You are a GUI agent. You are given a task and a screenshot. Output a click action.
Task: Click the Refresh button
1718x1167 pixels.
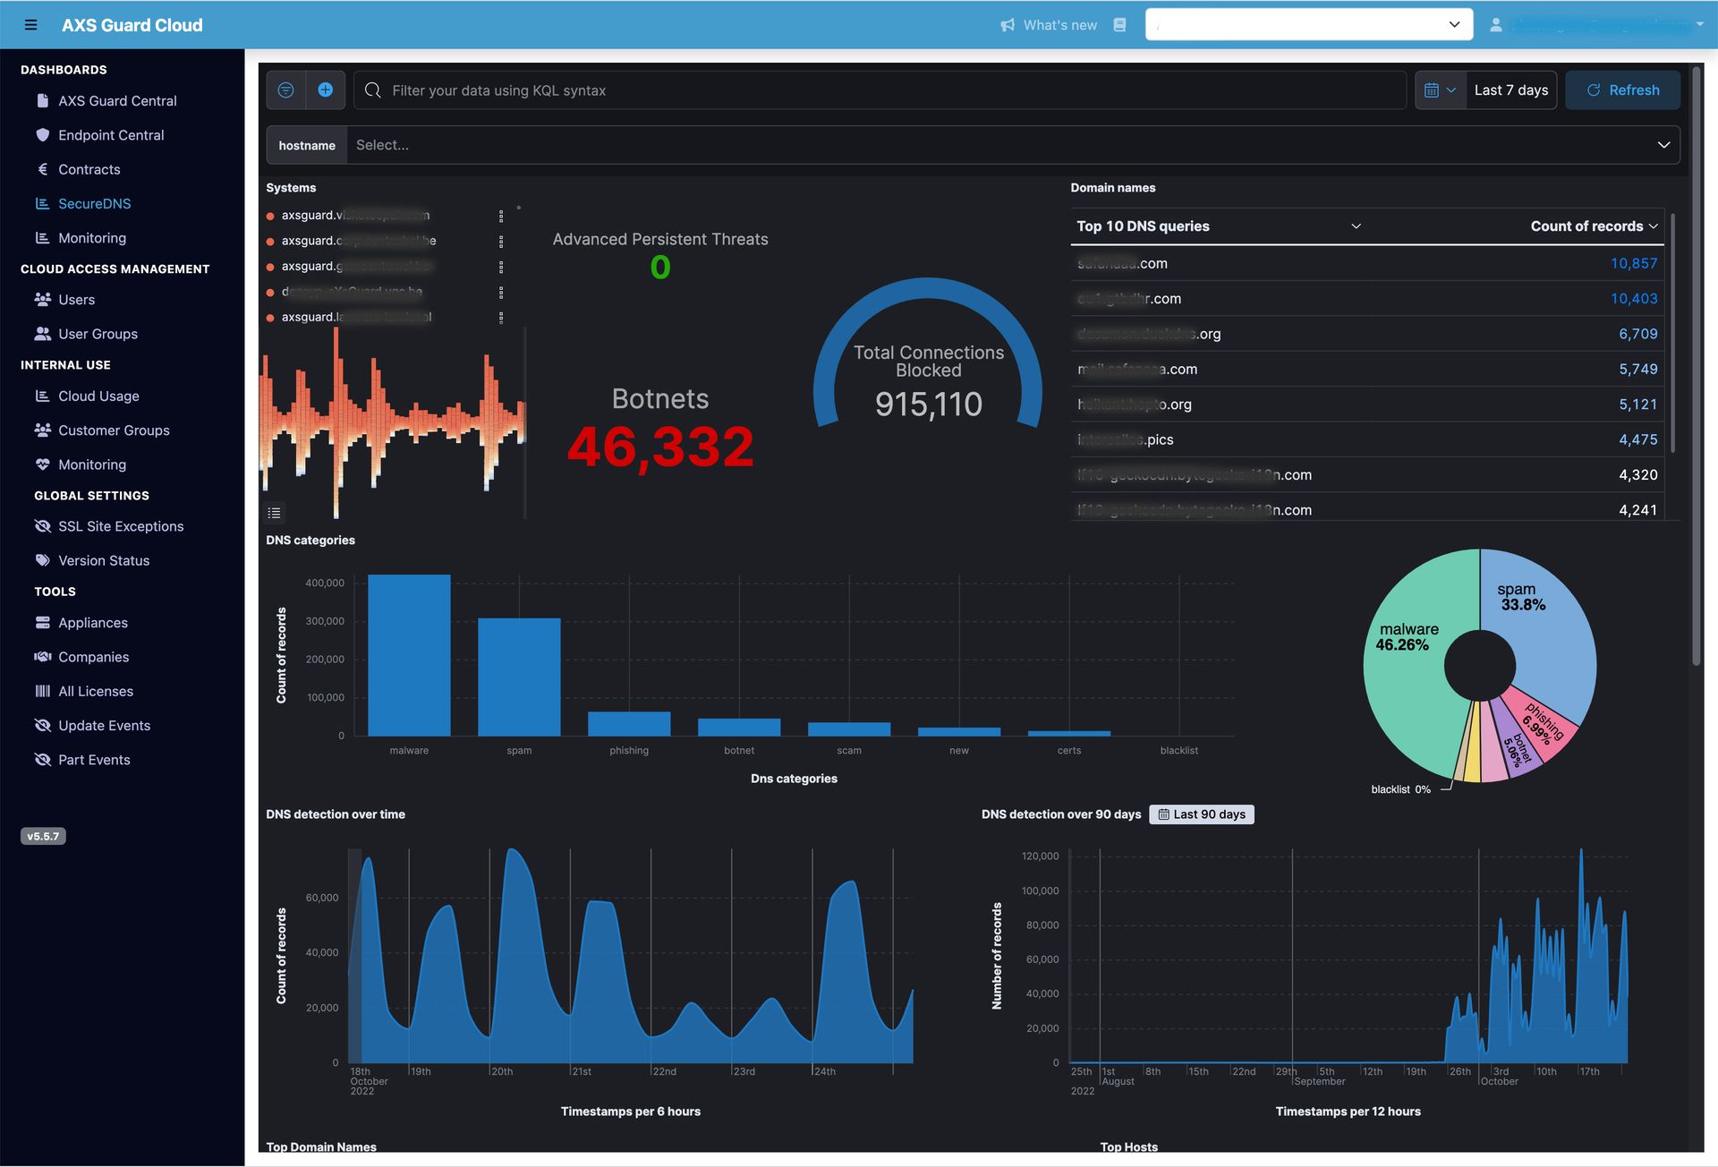(1621, 89)
